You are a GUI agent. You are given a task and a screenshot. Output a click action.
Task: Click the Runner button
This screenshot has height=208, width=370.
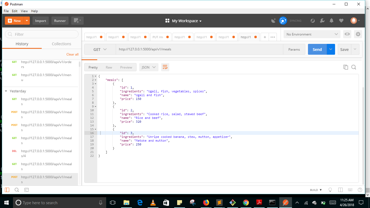[x=60, y=21]
